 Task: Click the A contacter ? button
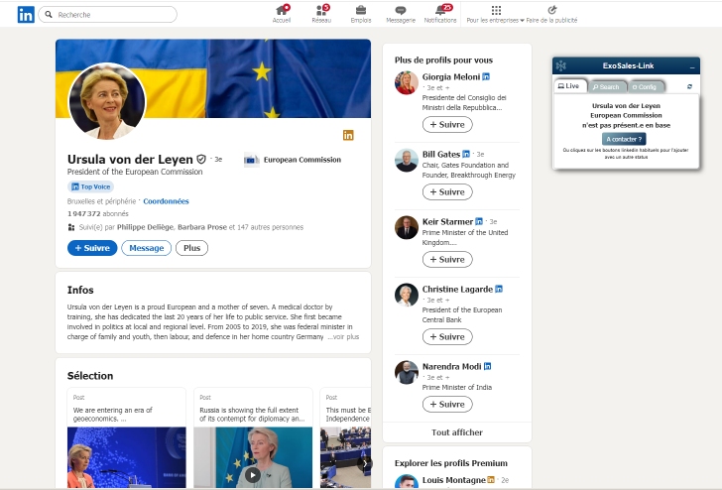tap(625, 139)
